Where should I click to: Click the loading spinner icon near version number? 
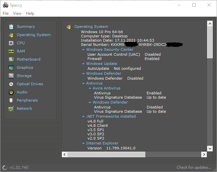[5, 168]
